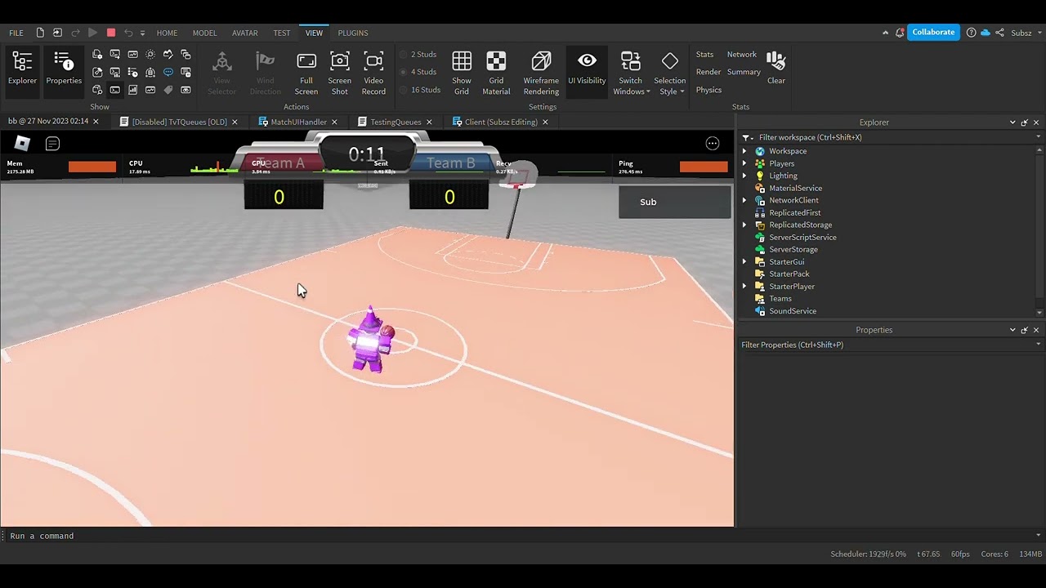The width and height of the screenshot is (1046, 588).
Task: Switch to the HOME ribbon tab
Action: tap(167, 33)
